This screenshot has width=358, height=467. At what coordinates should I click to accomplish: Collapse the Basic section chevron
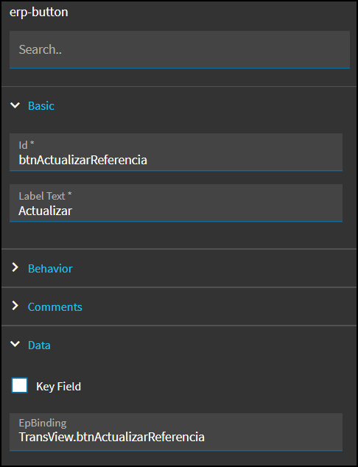coord(15,105)
